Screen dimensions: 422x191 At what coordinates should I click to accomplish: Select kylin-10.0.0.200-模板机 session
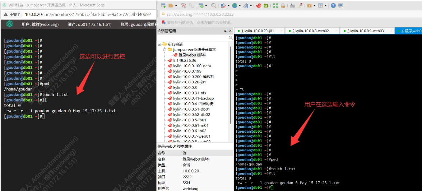point(194,77)
